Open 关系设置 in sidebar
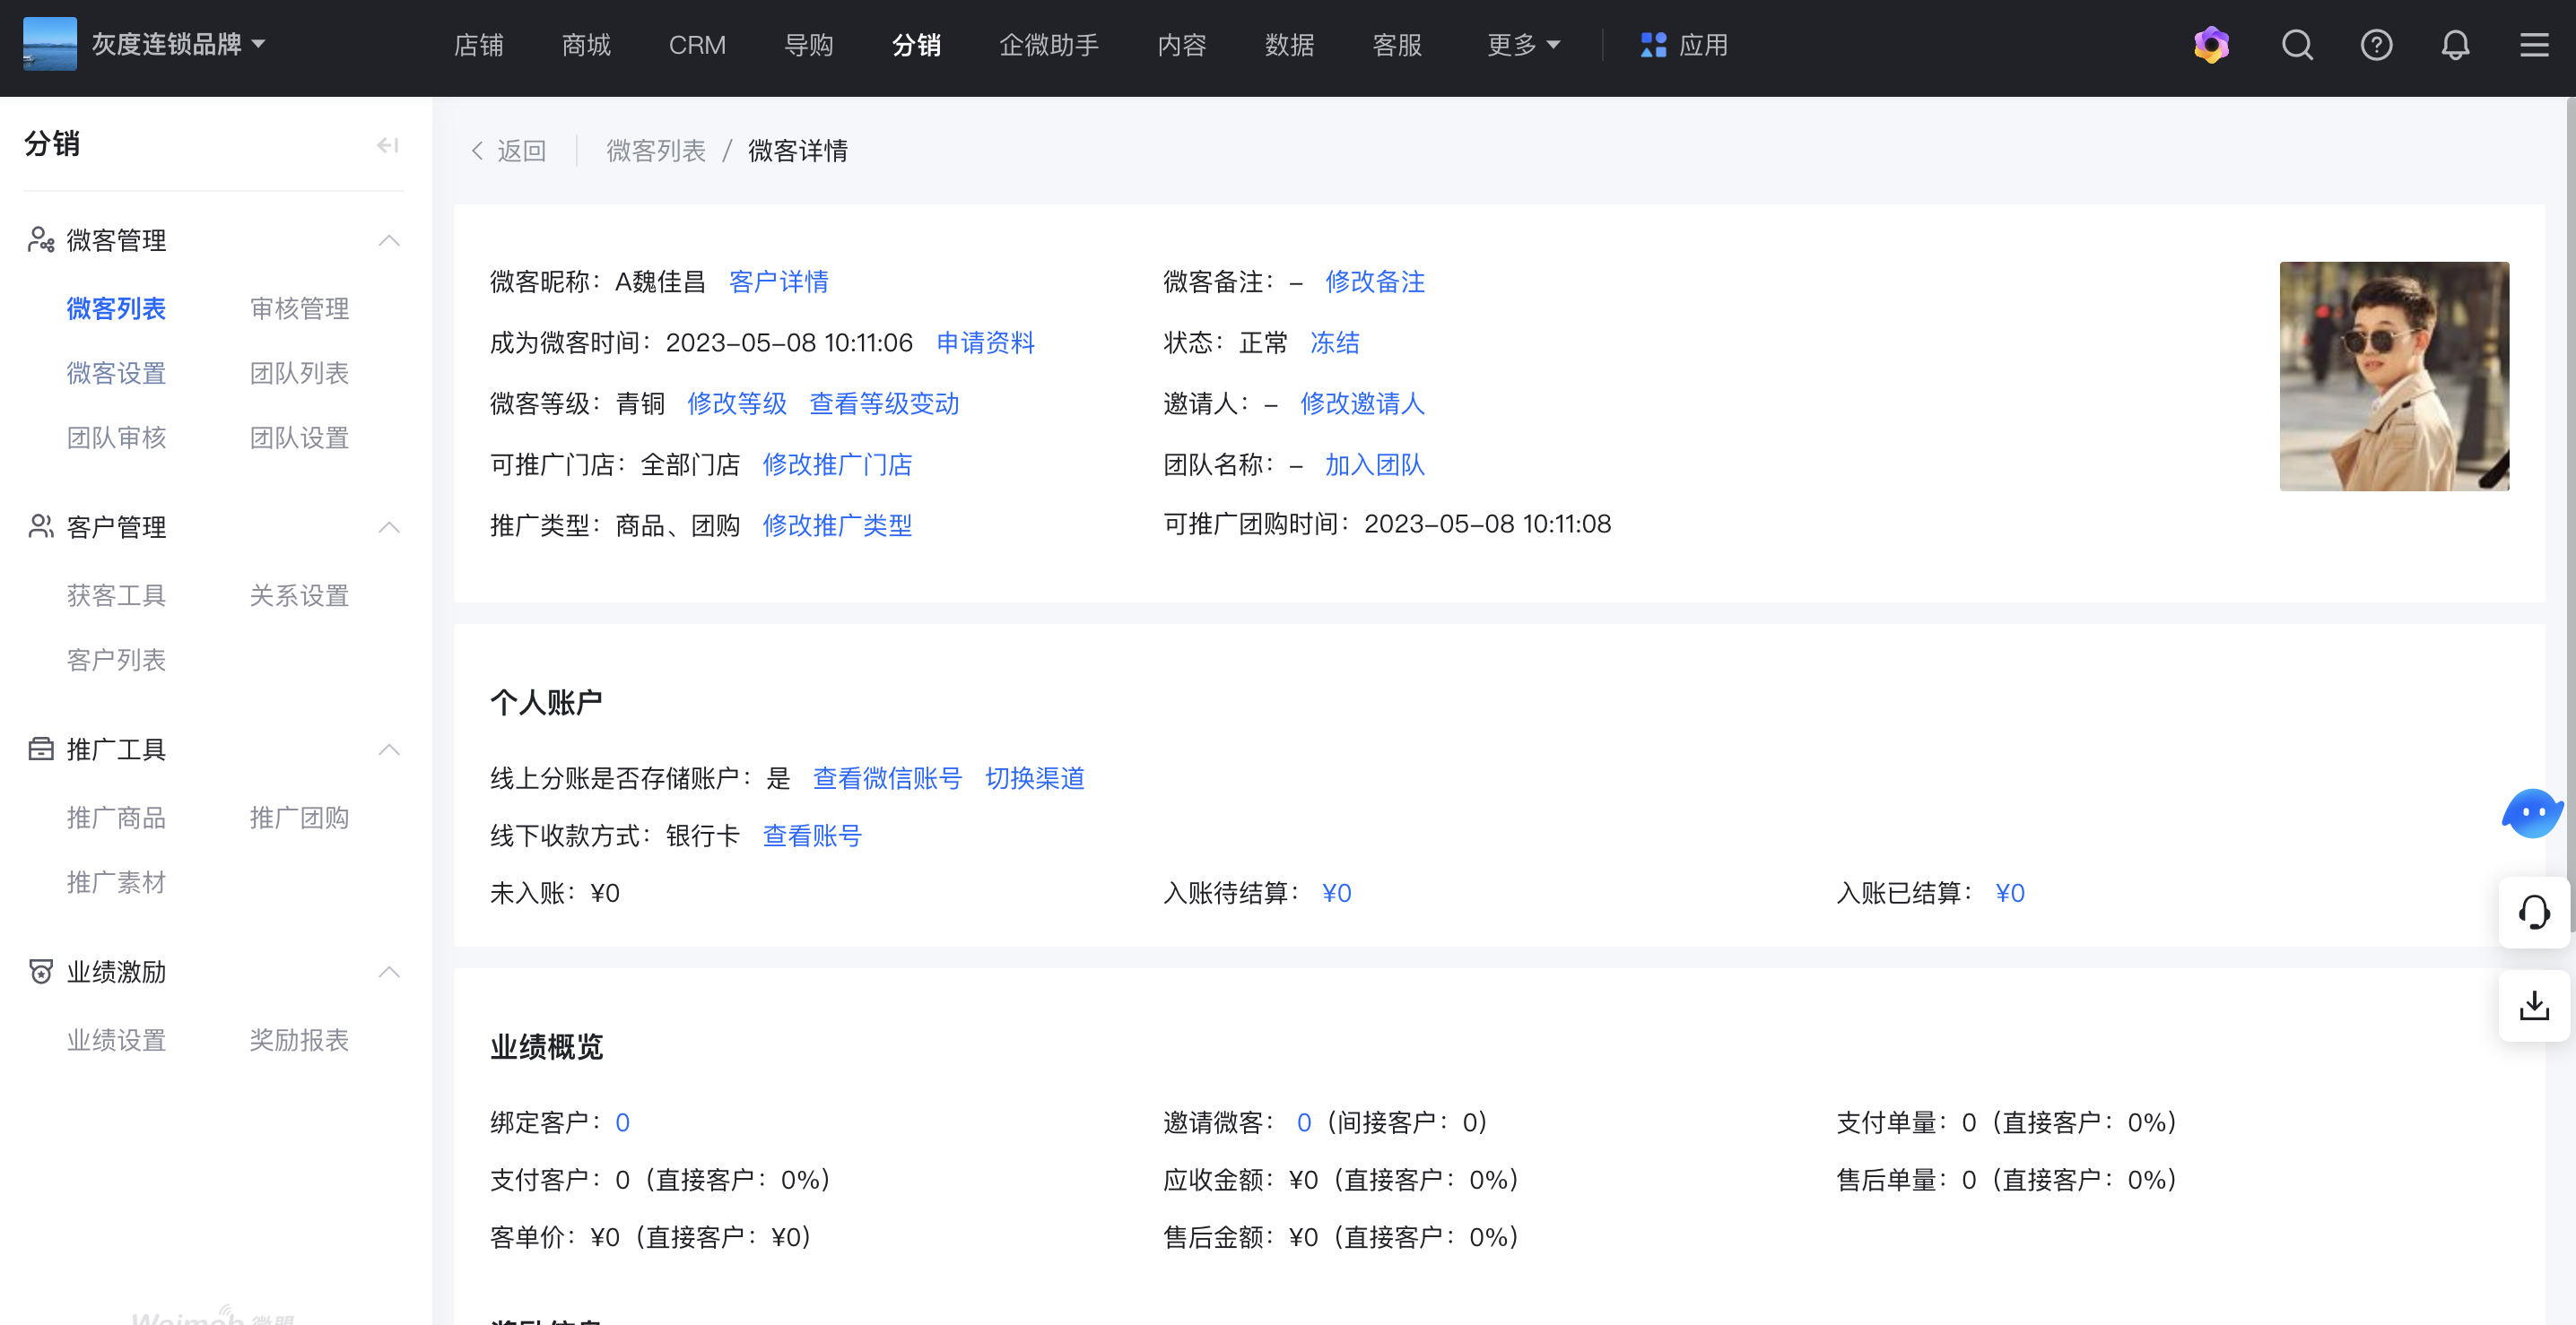The height and width of the screenshot is (1325, 2576). click(x=299, y=595)
